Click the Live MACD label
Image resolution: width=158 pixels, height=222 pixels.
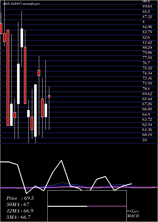[133, 213]
